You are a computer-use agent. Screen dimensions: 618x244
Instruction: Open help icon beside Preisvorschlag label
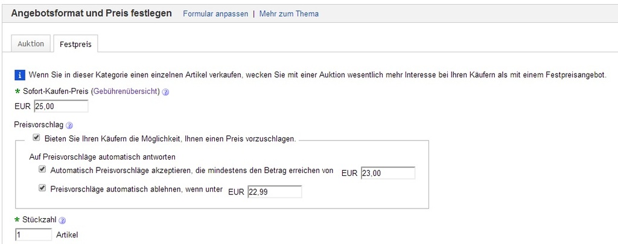point(69,126)
